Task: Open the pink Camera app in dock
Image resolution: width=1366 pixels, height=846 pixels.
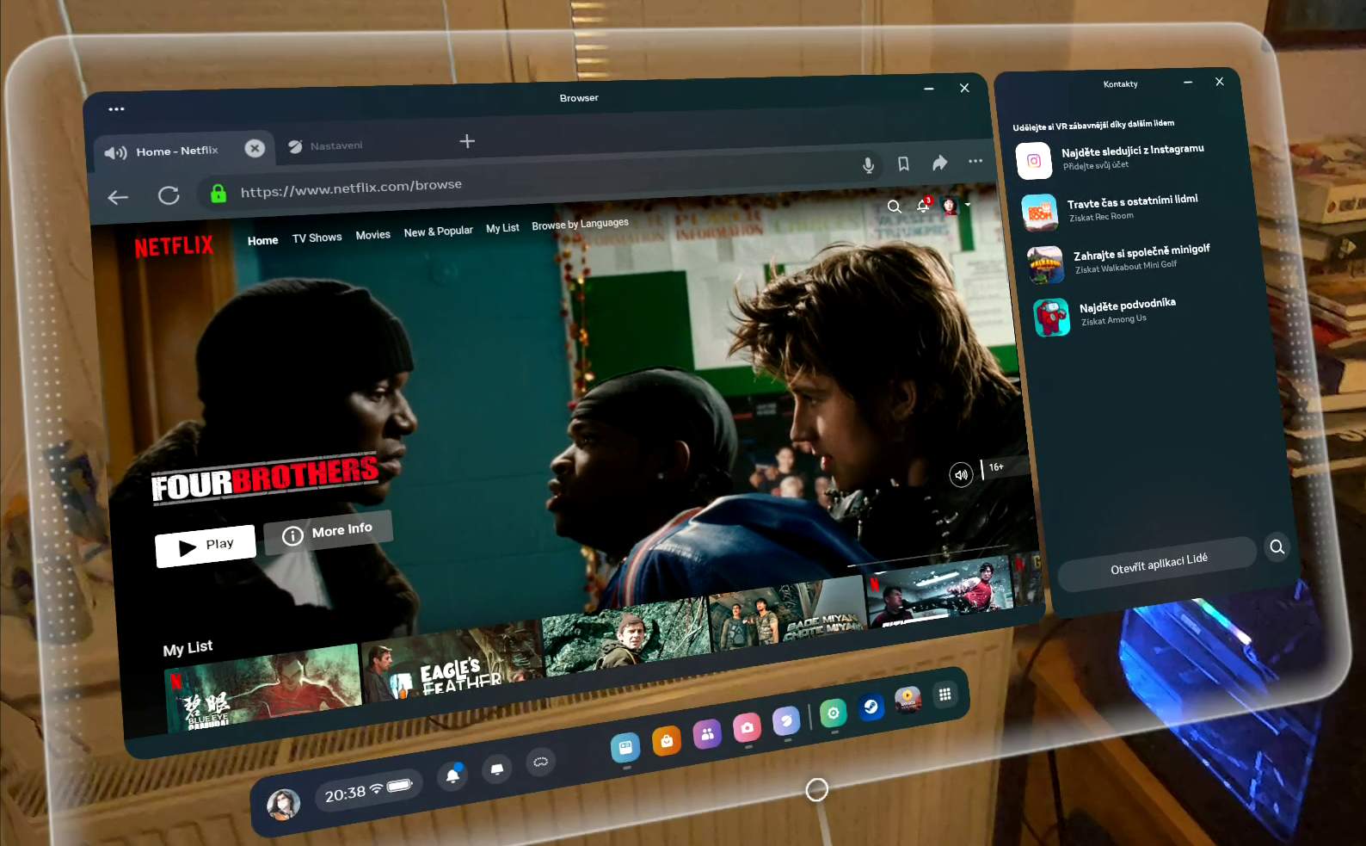Action: click(747, 727)
